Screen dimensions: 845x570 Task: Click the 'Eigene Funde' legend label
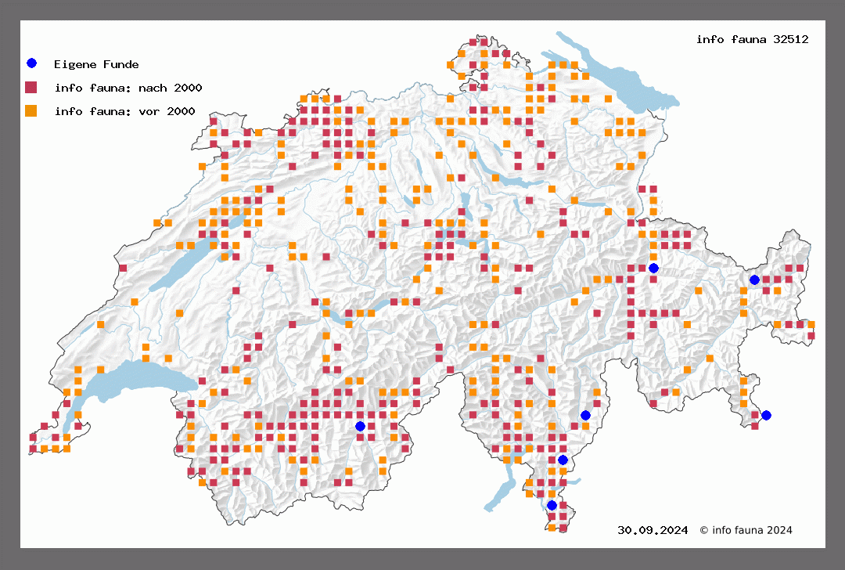96,64
